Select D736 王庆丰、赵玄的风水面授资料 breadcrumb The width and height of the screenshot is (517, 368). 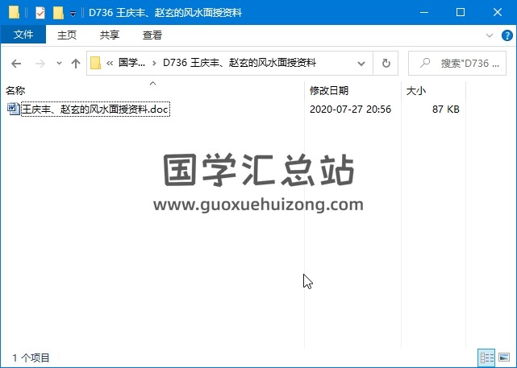tap(240, 63)
